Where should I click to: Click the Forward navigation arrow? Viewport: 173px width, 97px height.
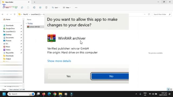tap(7, 14)
